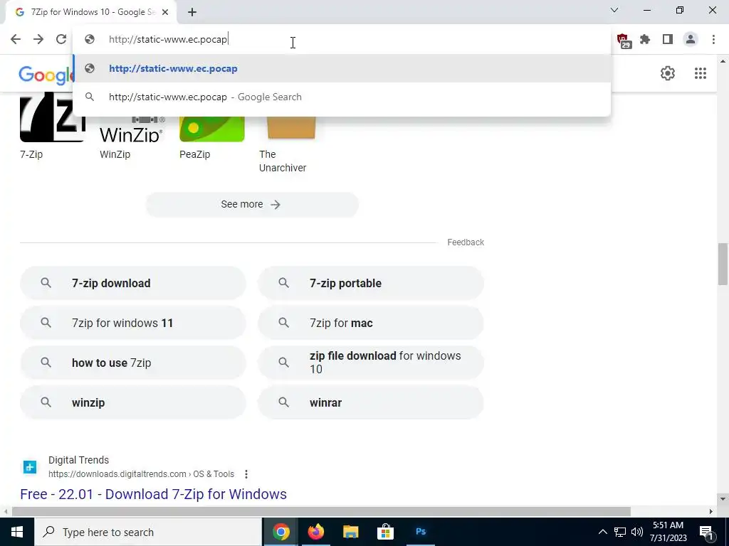Screen dimensions: 729x546
Task: Go forward to the next page
Action: click(x=38, y=40)
